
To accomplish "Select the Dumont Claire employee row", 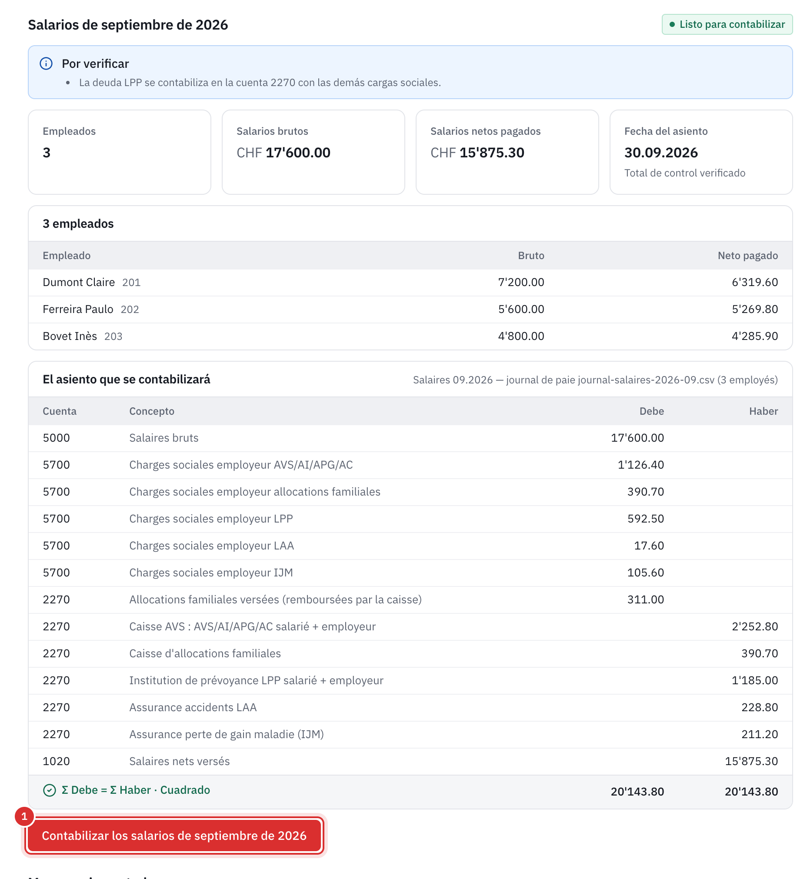I will 410,283.
